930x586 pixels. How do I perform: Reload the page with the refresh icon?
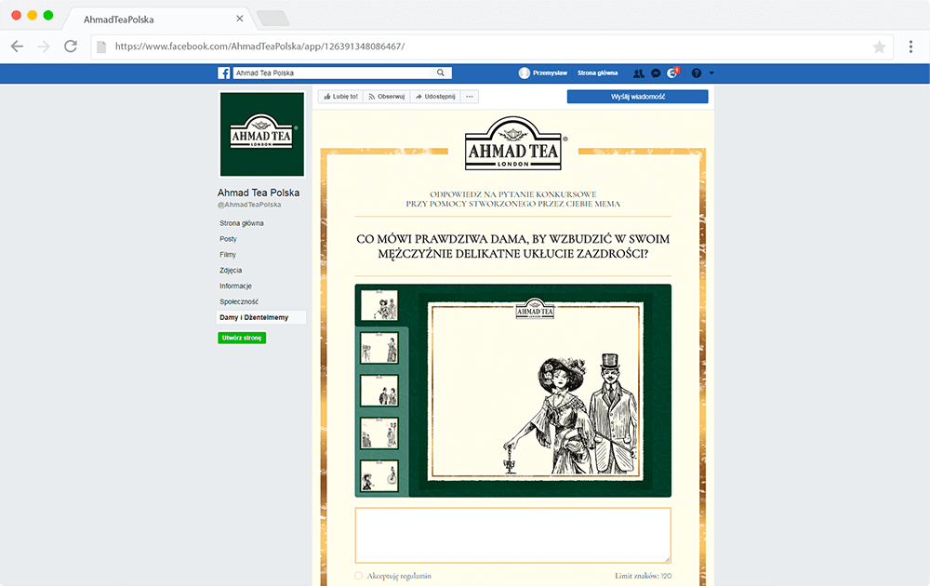pyautogui.click(x=71, y=47)
